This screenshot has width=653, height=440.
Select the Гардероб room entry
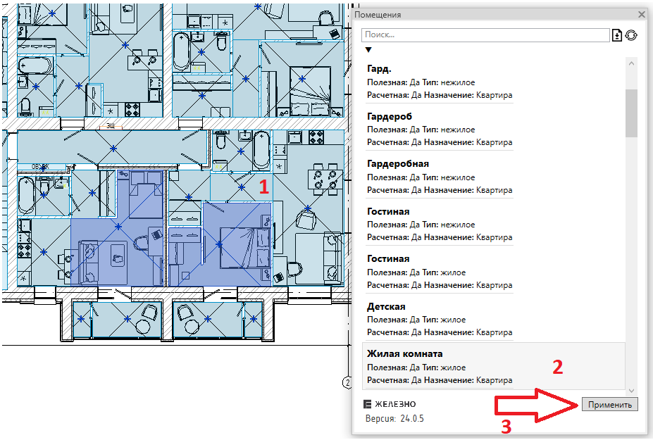(x=494, y=129)
